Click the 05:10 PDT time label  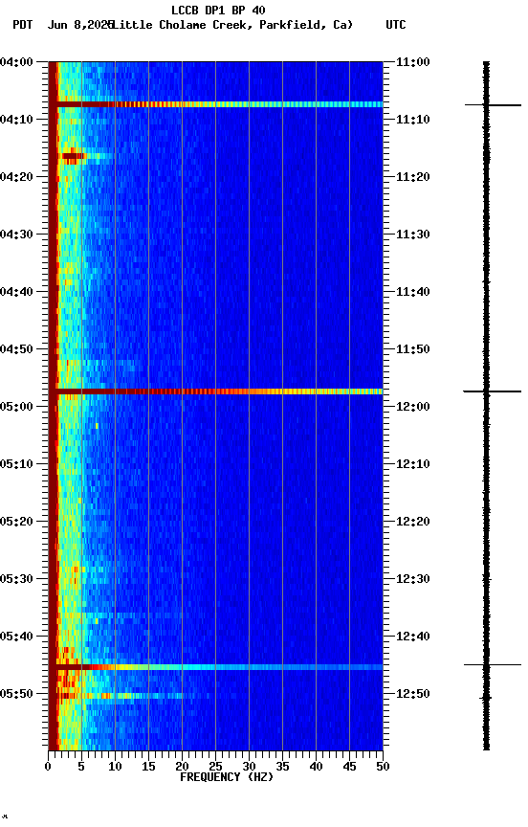tap(16, 464)
